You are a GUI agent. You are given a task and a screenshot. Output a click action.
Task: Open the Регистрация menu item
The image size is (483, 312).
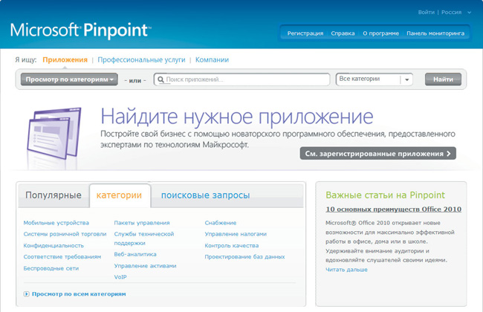(x=305, y=33)
